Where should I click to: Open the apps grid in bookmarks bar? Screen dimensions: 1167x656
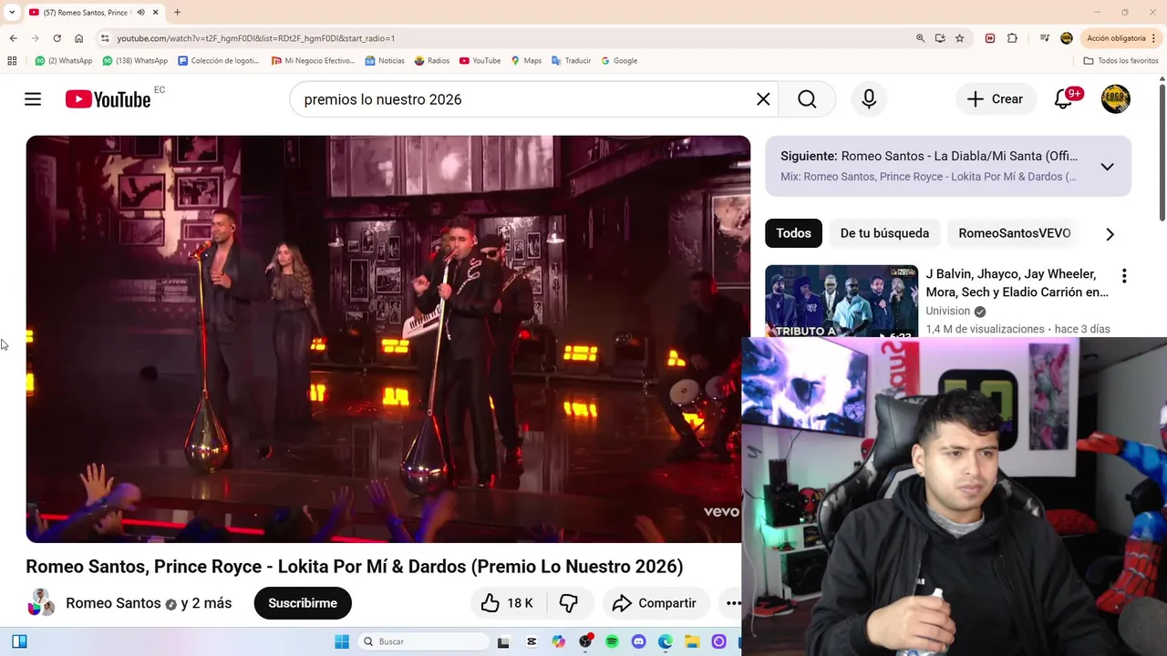[x=12, y=61]
